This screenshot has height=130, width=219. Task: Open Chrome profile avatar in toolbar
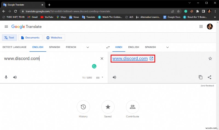point(209,11)
